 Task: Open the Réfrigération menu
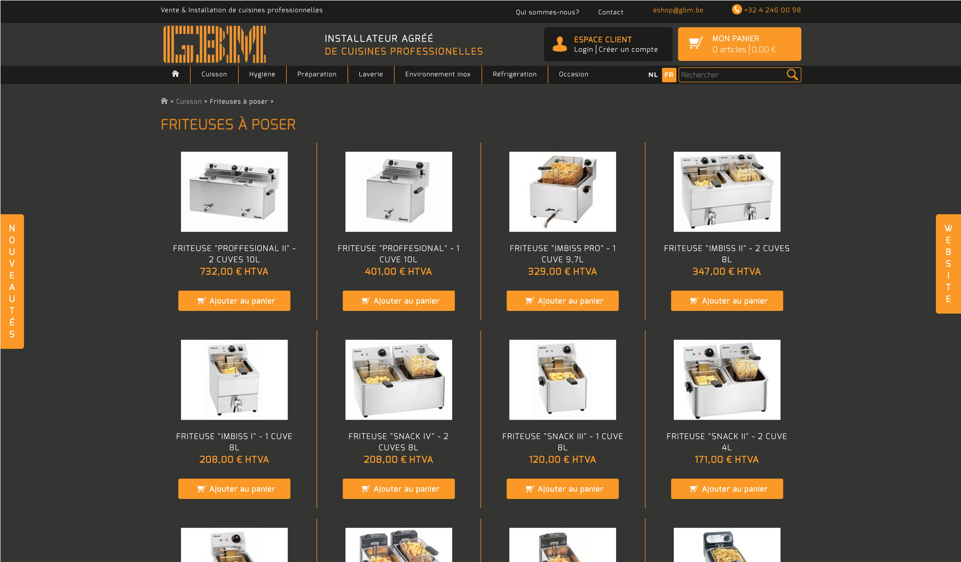tap(514, 74)
